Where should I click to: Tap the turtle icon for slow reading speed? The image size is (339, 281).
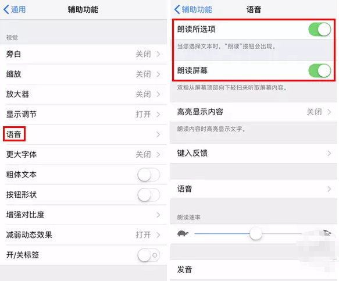[x=183, y=234]
